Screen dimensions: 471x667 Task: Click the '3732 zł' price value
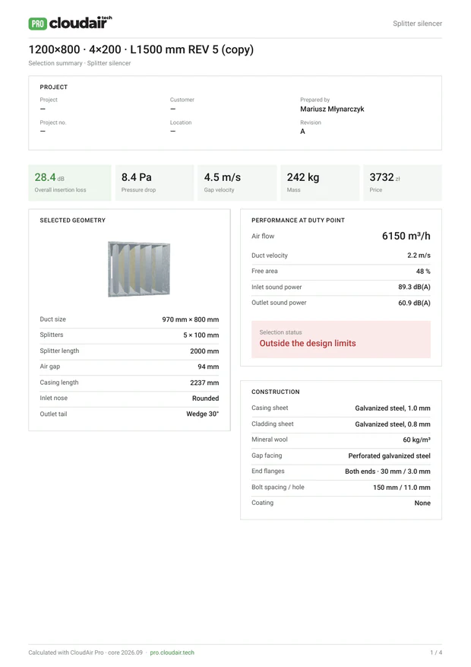384,177
